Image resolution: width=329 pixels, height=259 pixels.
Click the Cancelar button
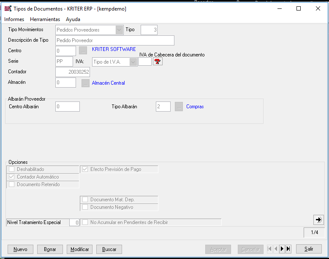(x=250, y=249)
